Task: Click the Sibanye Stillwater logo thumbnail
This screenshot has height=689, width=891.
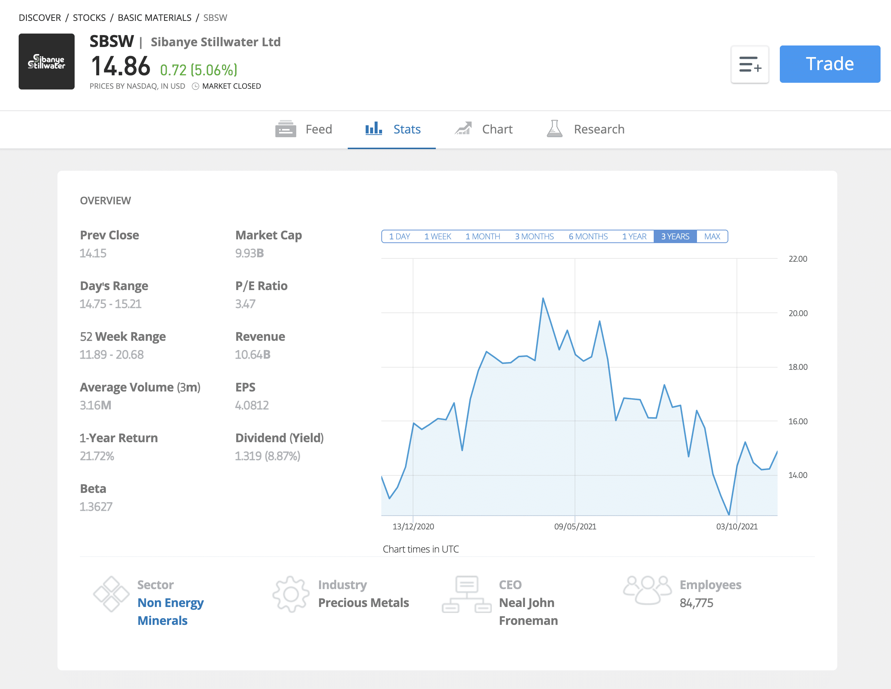Action: (x=47, y=62)
